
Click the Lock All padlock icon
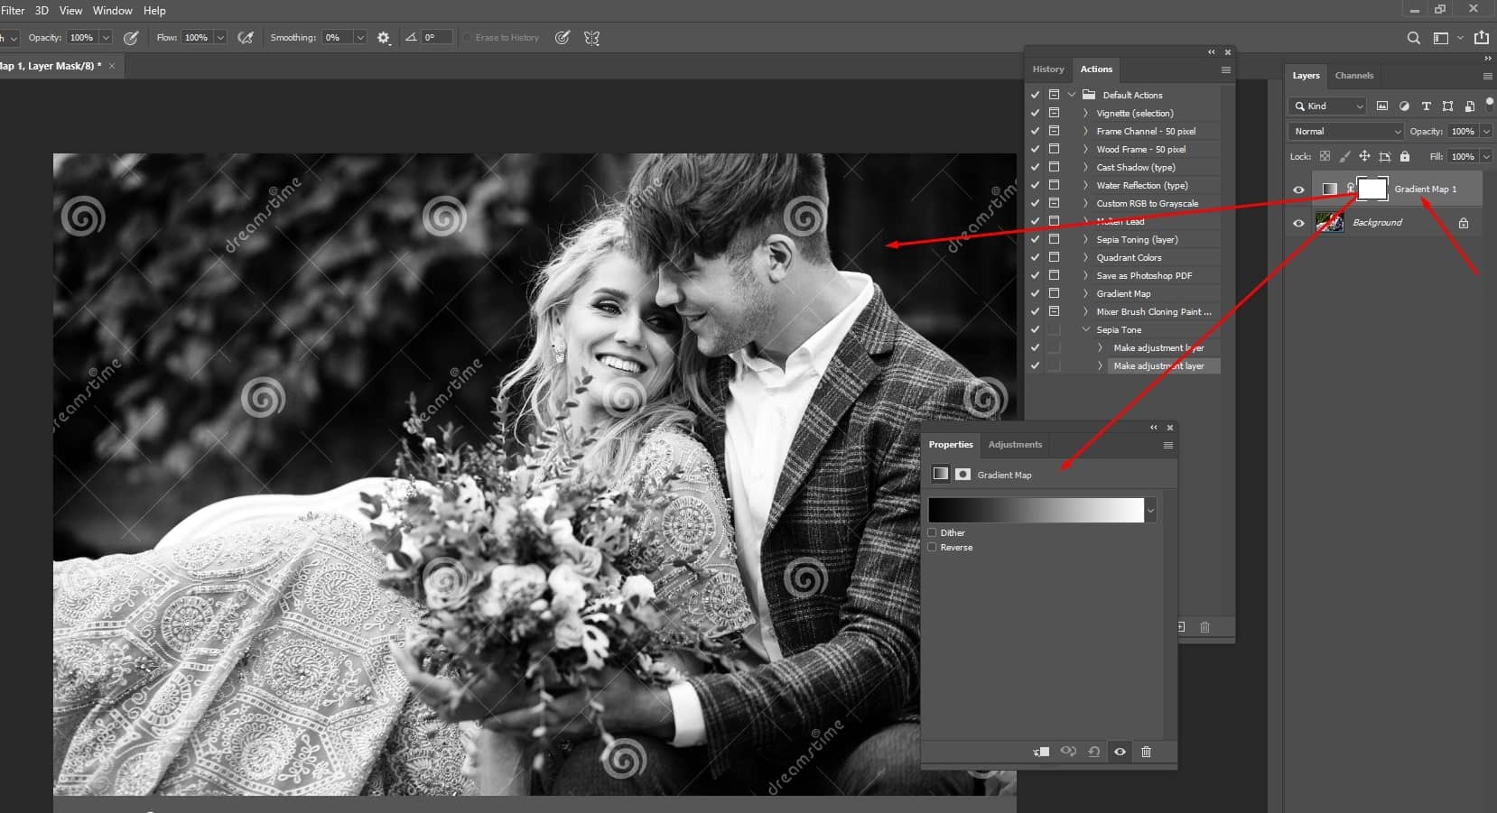[1405, 156]
